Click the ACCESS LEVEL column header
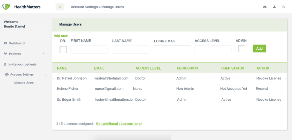The width and height of the screenshot is (292, 140). point(148,69)
